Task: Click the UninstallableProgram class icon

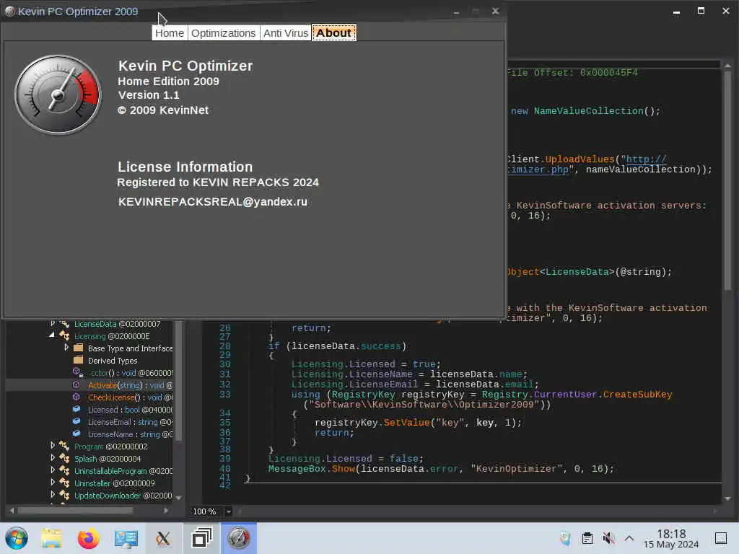Action: click(64, 470)
